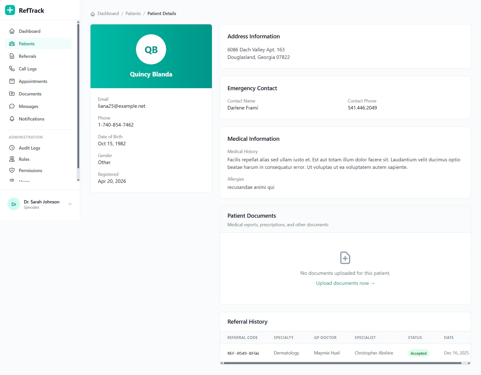Click the referral table scroll right arrow
481x375 pixels.
(469, 363)
